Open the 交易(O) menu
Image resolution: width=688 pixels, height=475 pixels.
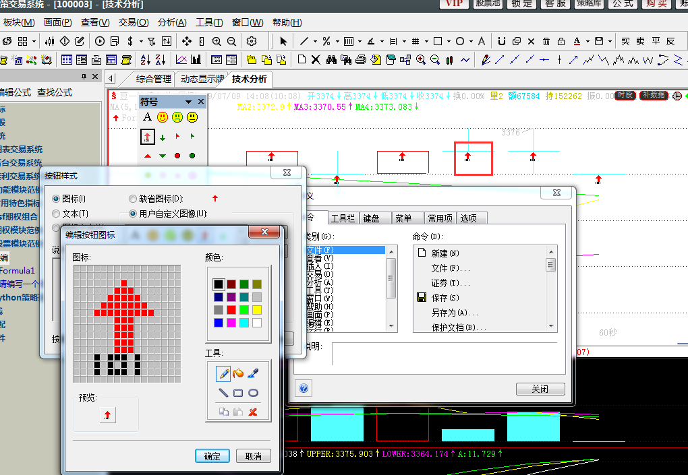[134, 22]
